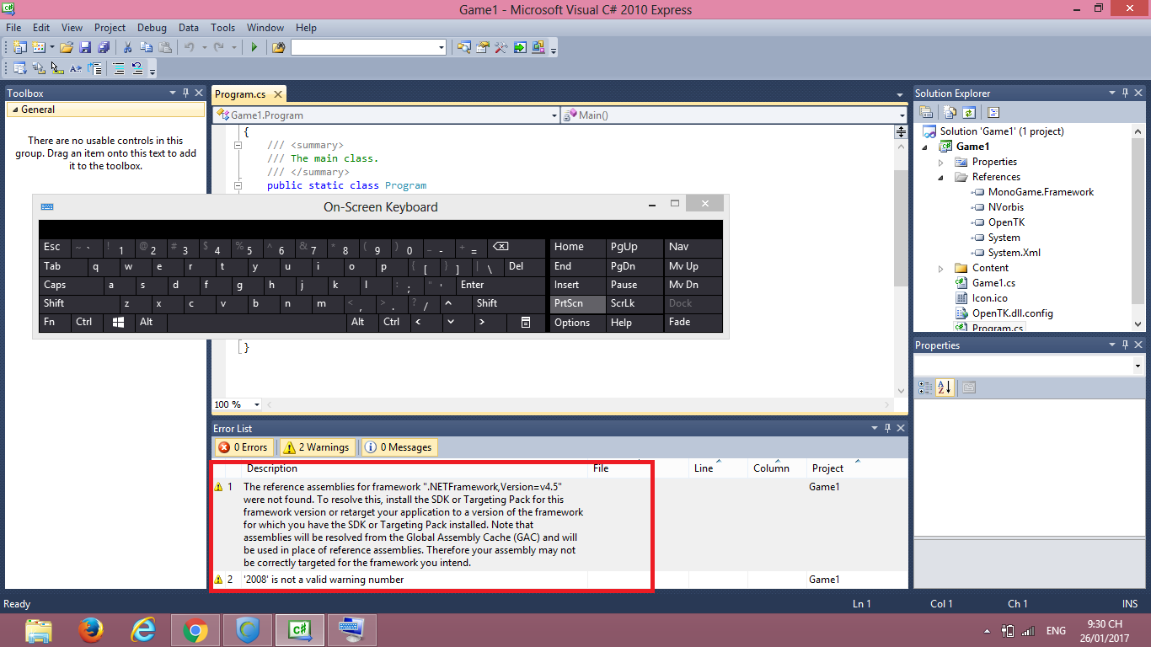Viewport: 1151px width, 647px height.
Task: Open Google Chrome from the taskbar
Action: tap(195, 629)
